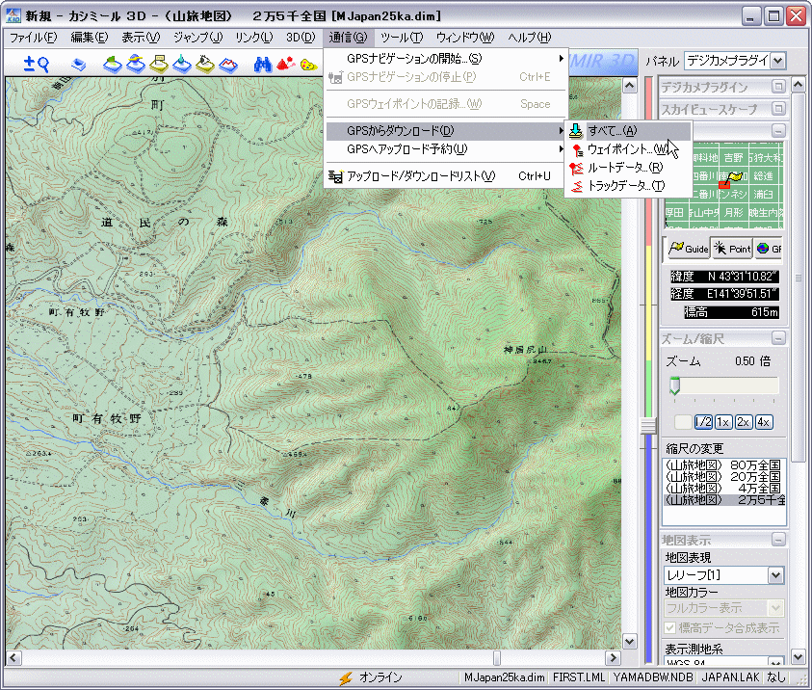Select the magnifying glass toolbar icon
The width and height of the screenshot is (812, 690).
click(42, 65)
